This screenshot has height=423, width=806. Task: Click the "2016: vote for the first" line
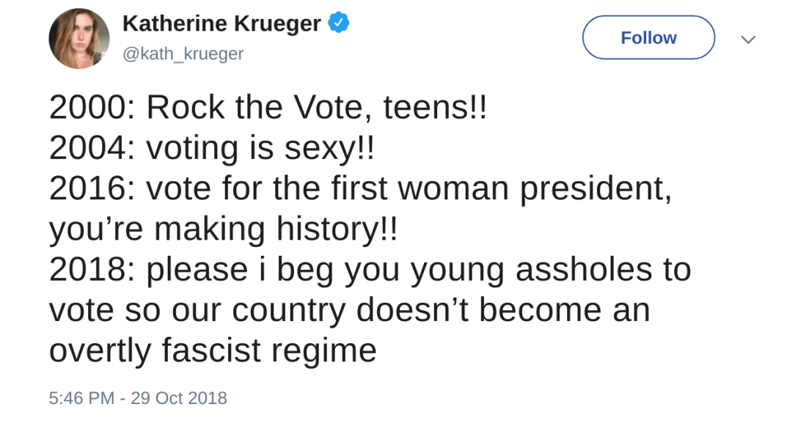tap(359, 189)
